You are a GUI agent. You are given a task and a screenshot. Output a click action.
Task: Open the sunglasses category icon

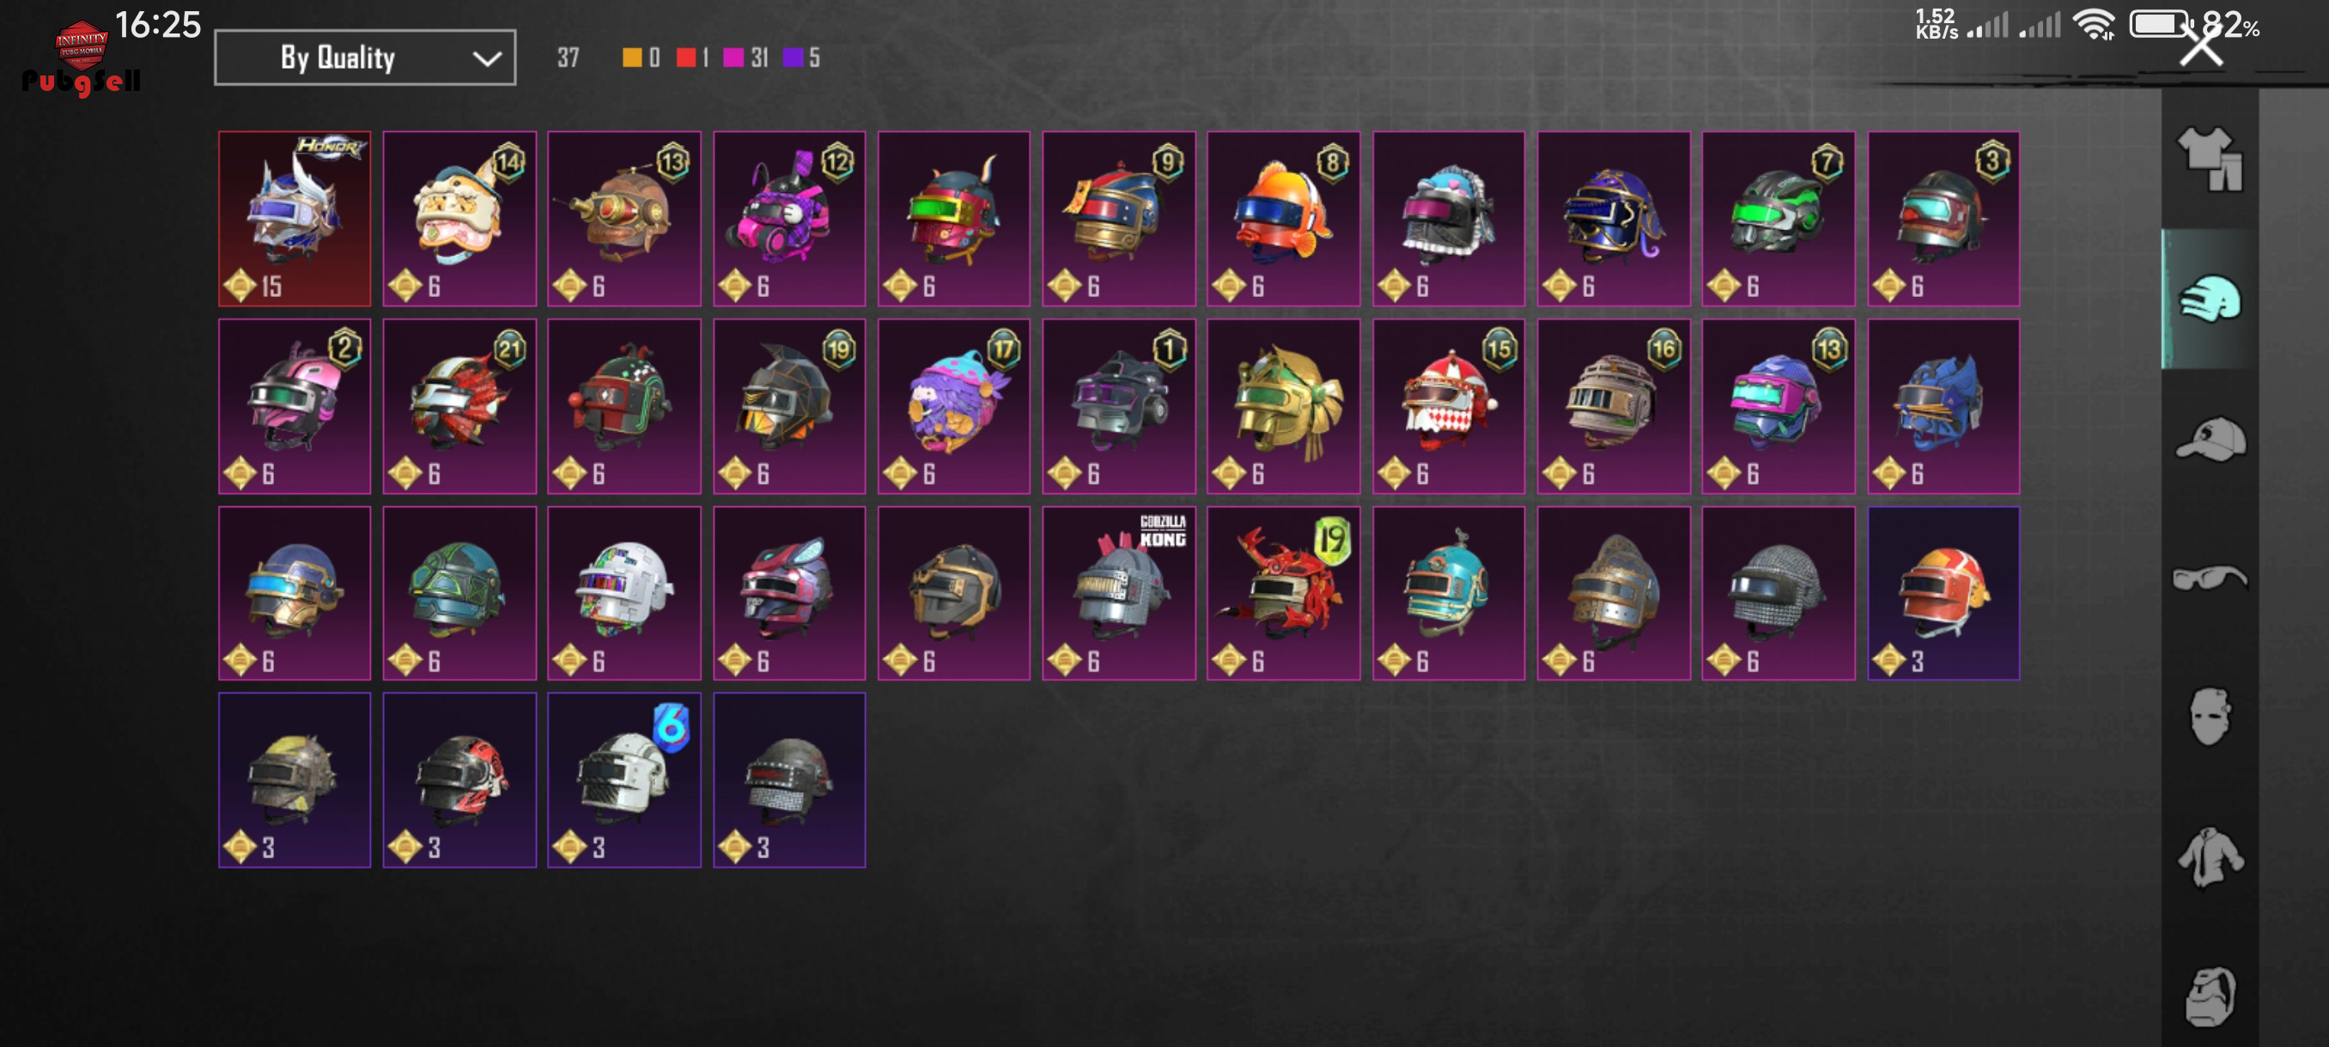pos(2209,578)
